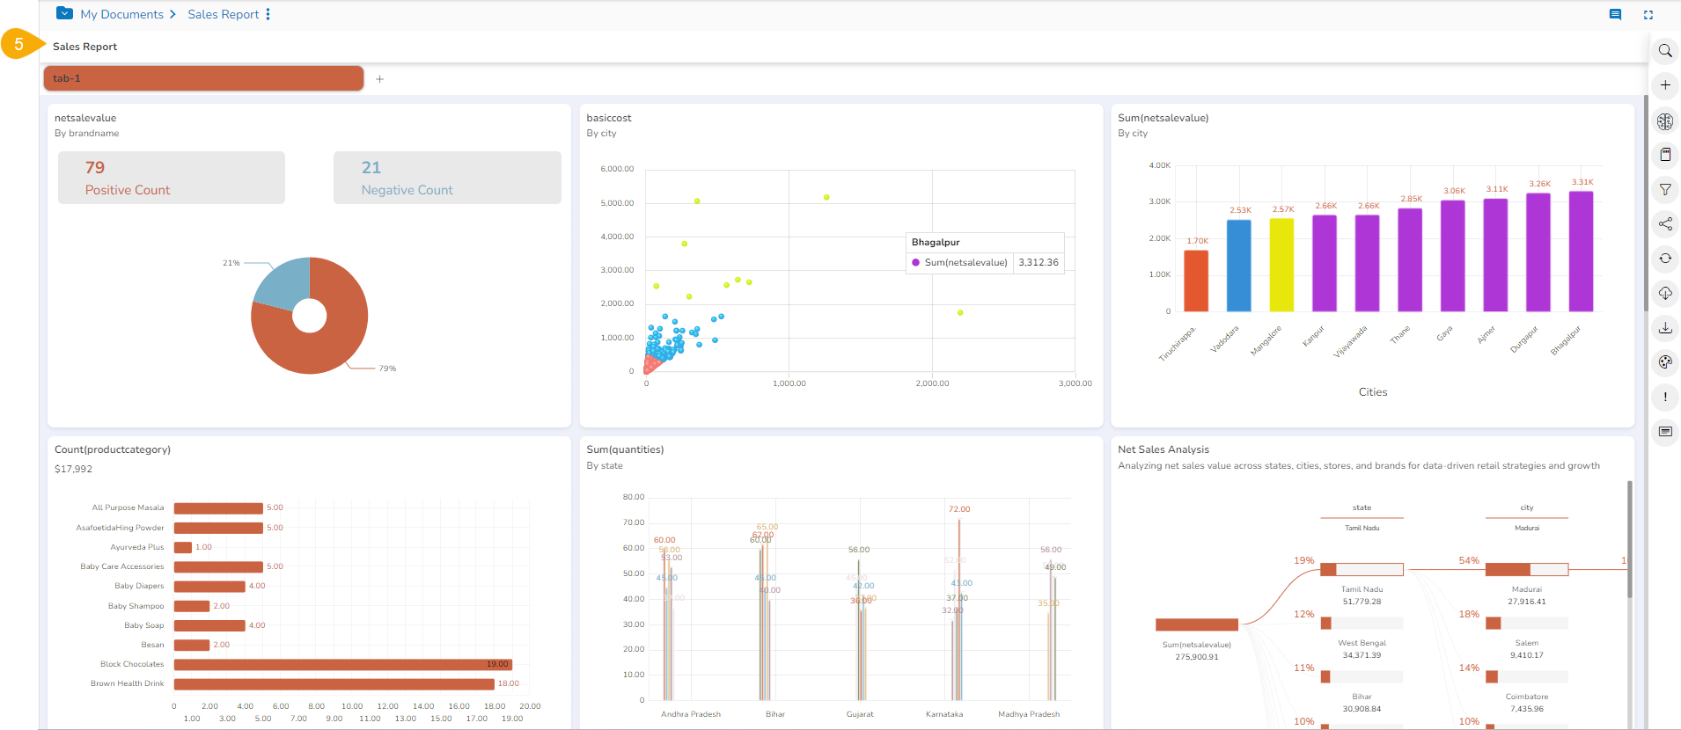Click the main dashboard vertical scrollbar
This screenshot has height=730, width=1681.
(1646, 202)
